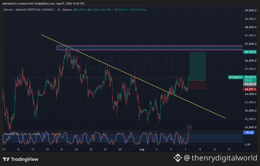This screenshot has height=166, width=260.
Task: Click the 63,000.0 price axis label
Action: 250,110
